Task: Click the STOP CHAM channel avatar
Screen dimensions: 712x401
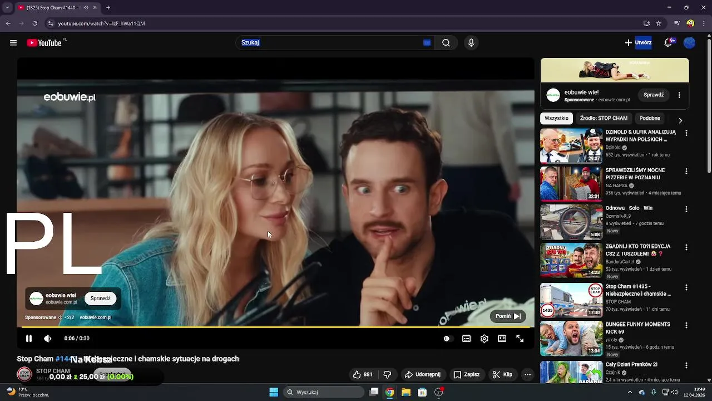Action: click(24, 375)
